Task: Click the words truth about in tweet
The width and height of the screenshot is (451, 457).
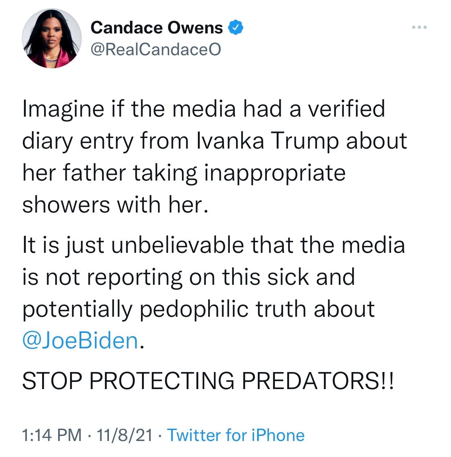Action: [315, 309]
